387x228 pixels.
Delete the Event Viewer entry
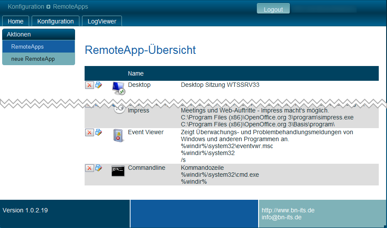tap(89, 132)
